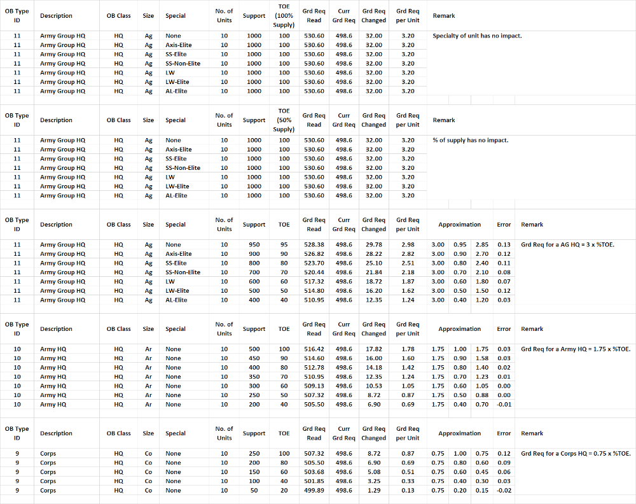This screenshot has width=636, height=504.
Task: Select Grd Req Read value 516.42
Action: (x=314, y=349)
